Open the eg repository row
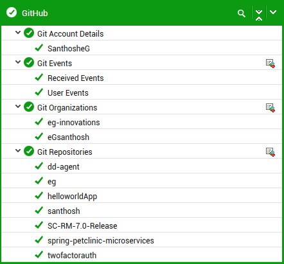The image size is (284, 264). pos(141,181)
